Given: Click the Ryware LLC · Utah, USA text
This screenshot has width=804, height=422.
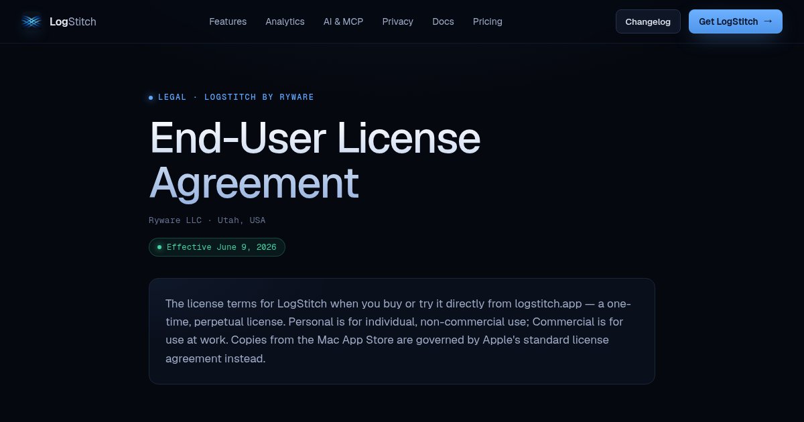Looking at the screenshot, I should tap(207, 220).
